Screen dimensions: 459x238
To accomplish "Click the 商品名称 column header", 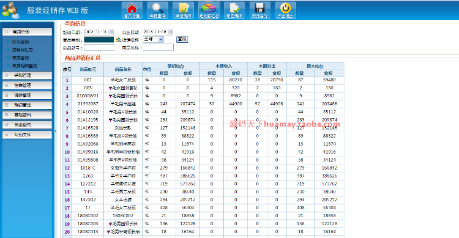I will (x=123, y=69).
